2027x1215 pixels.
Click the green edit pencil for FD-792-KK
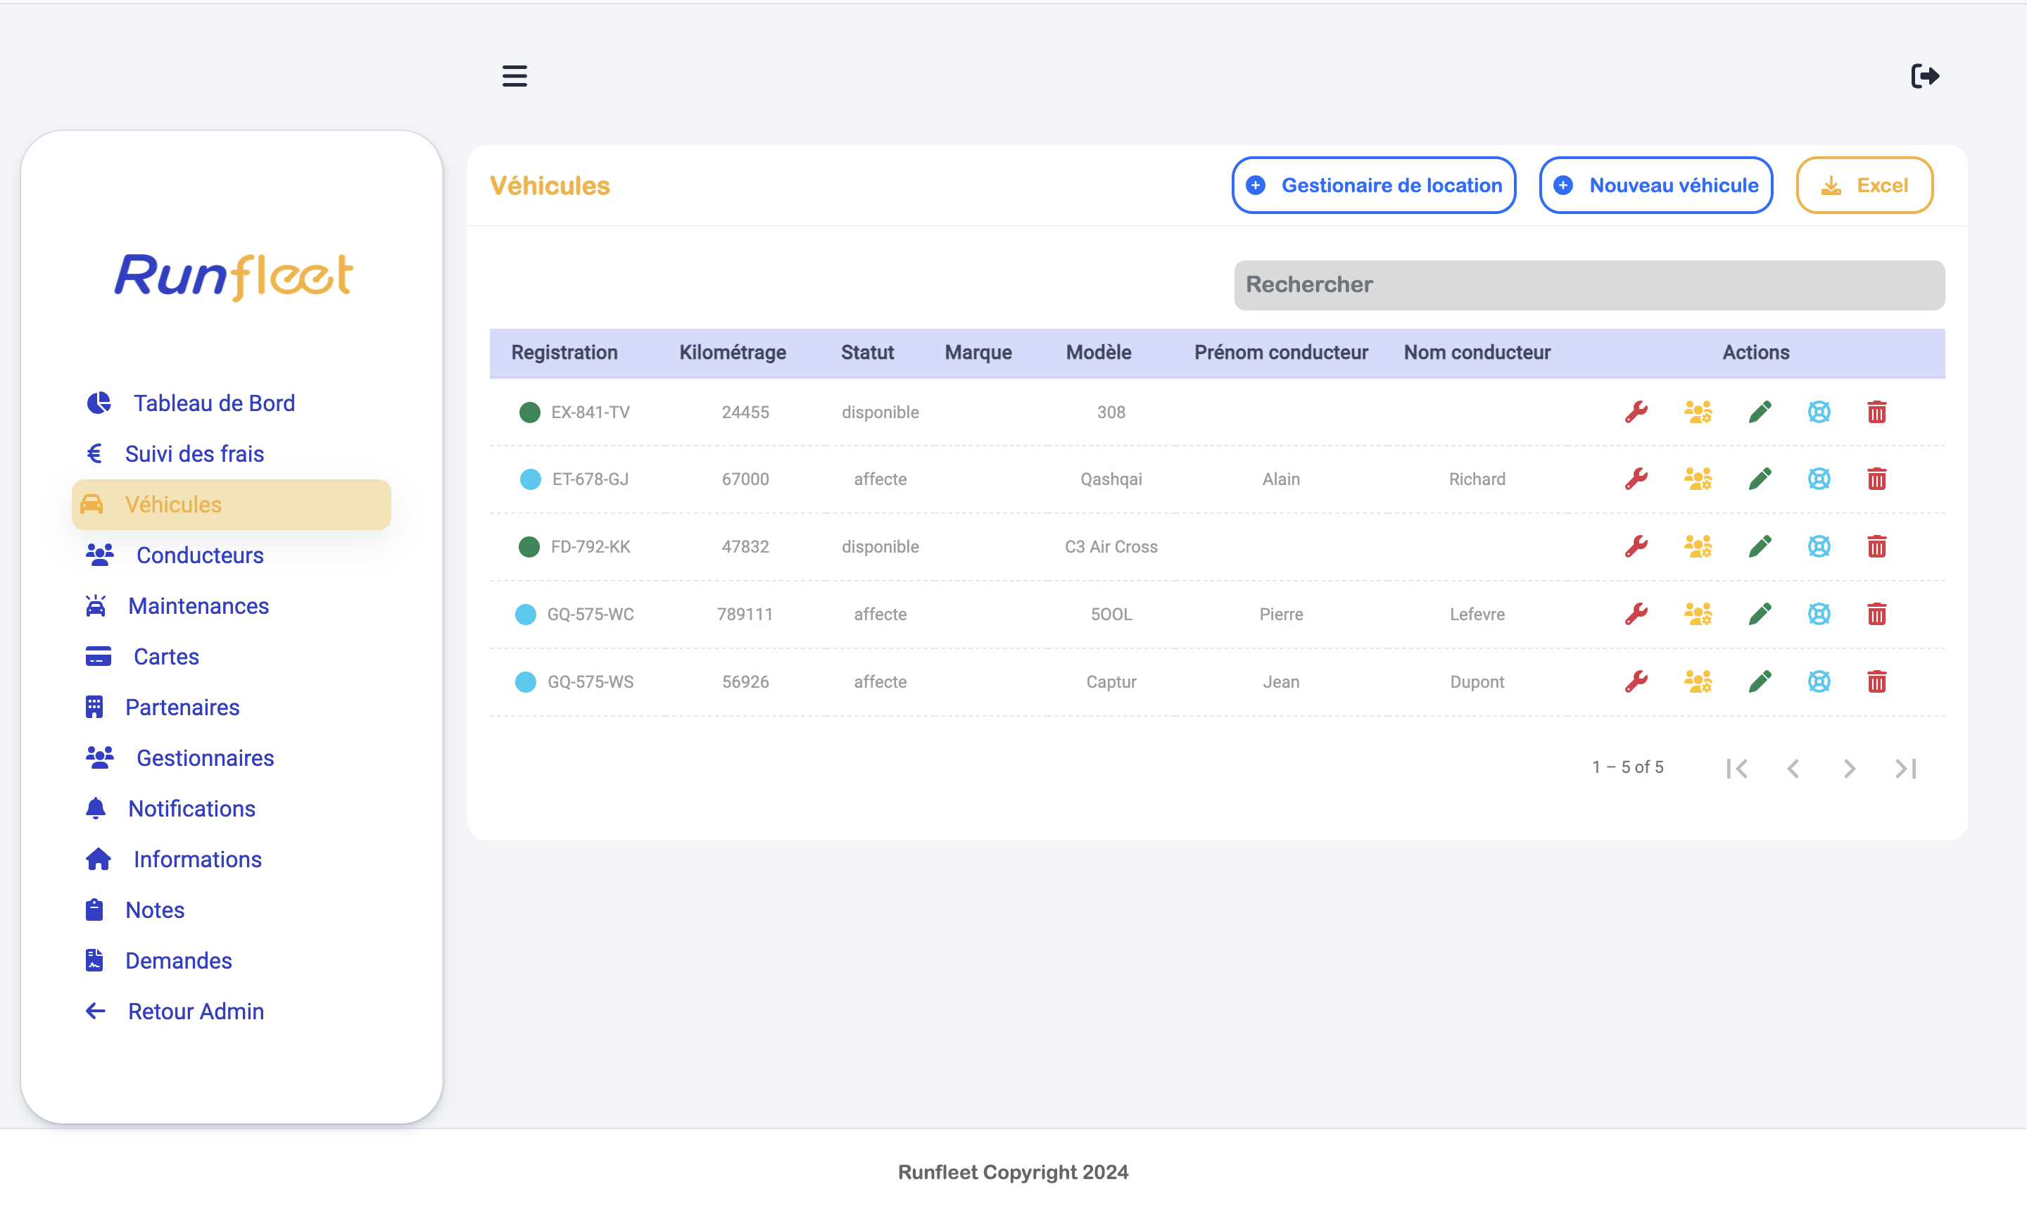click(x=1760, y=546)
